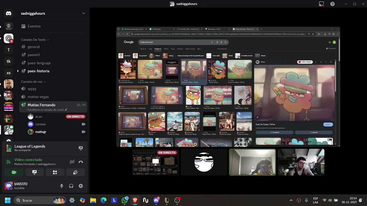Open File Explorer from the taskbar

pos(93,200)
